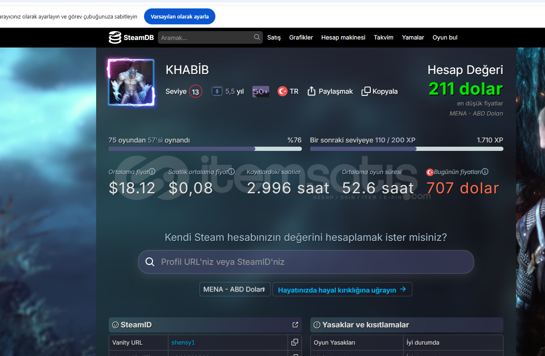Copy the Vanity URL with its copy icon

coord(295,342)
